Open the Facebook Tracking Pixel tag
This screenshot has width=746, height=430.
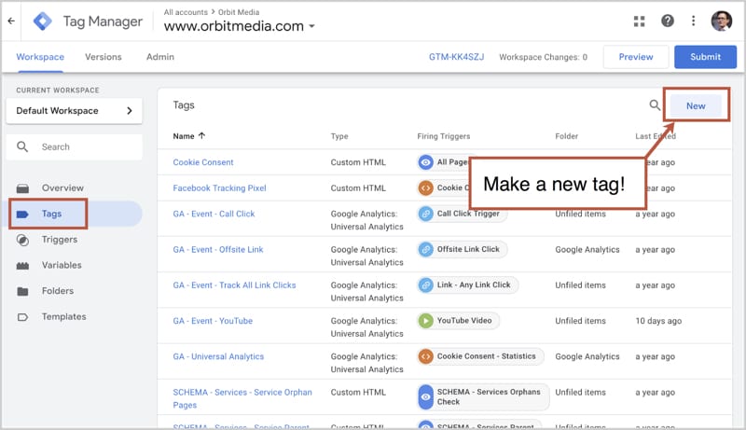[x=219, y=187]
